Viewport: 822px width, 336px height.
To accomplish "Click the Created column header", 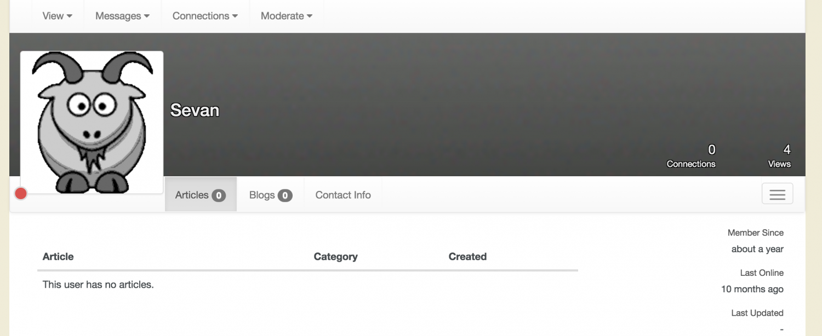I will (x=467, y=257).
